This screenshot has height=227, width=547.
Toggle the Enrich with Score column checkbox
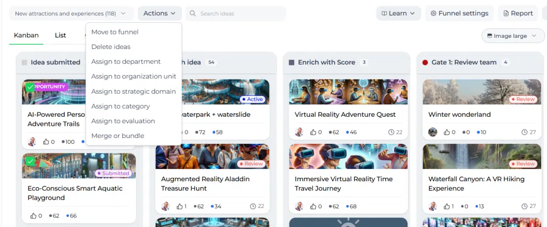pos(292,63)
